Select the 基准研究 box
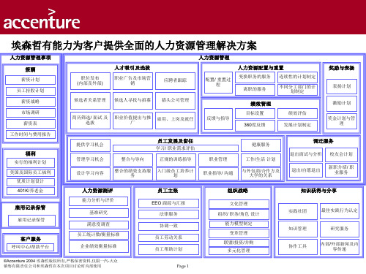 pyautogui.click(x=98, y=213)
